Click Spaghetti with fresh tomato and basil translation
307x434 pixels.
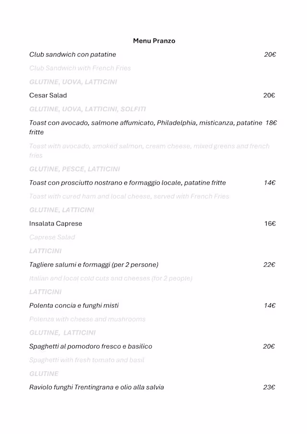[86, 360]
